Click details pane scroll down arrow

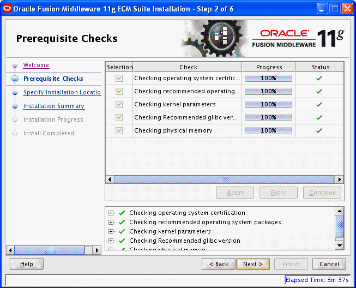340,245
